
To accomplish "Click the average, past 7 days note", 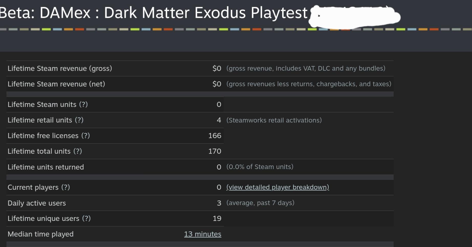I will [260, 203].
